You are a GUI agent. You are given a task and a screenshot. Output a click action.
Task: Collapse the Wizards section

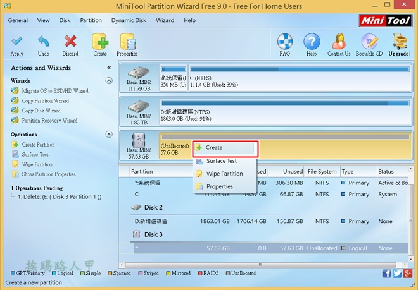click(109, 80)
